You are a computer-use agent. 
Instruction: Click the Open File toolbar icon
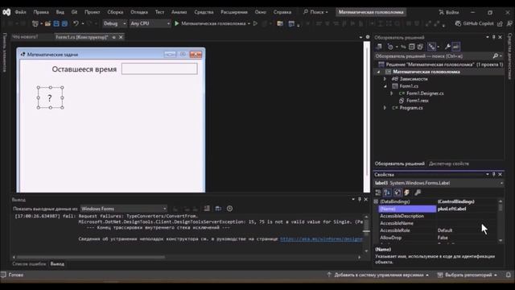48,23
